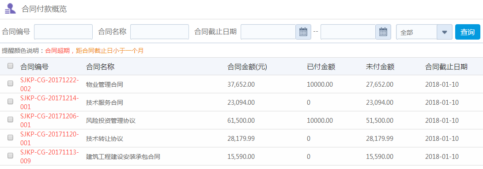Image resolution: width=483 pixels, height=169 pixels.
Task: Check the row for 物业管理合同
Action: [x=11, y=83]
